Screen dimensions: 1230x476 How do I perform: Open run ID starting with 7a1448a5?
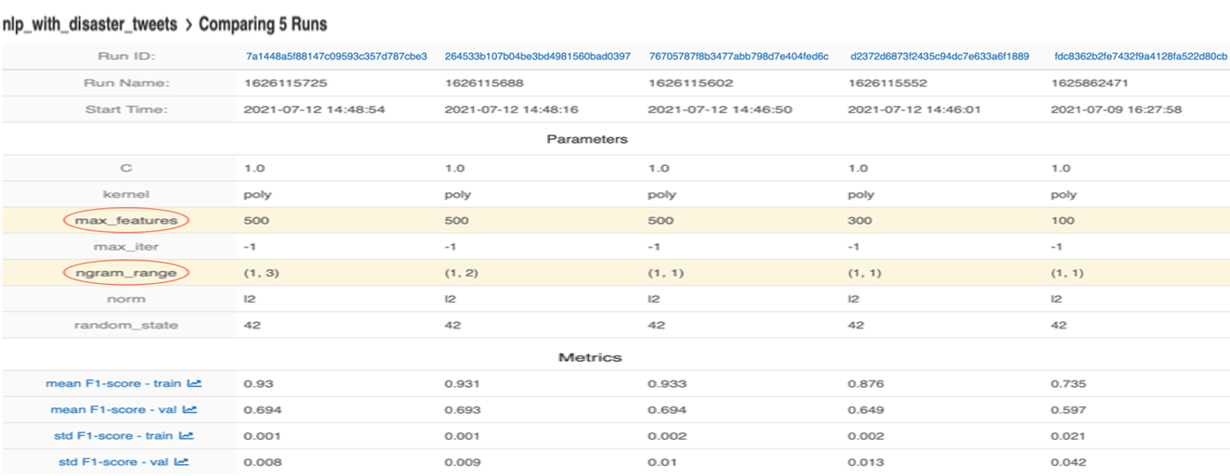(335, 57)
